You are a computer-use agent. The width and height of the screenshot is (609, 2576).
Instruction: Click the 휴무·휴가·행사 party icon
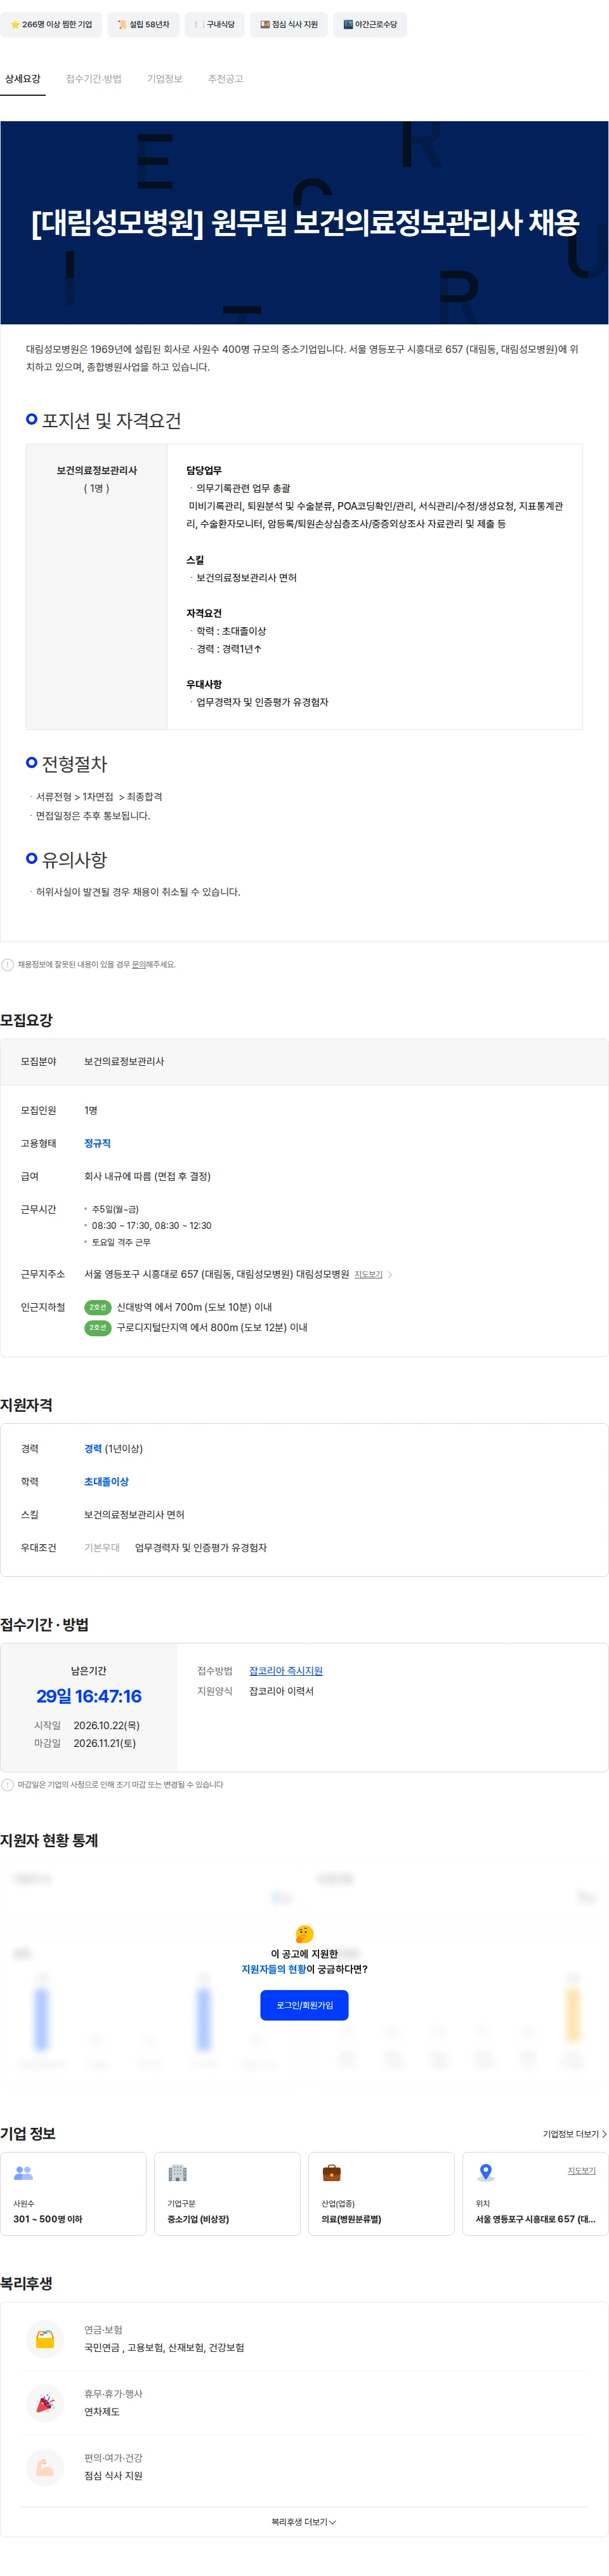45,2403
